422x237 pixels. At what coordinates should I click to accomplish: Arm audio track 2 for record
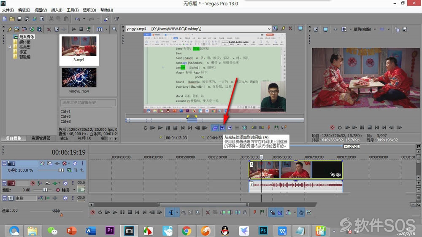click(32, 183)
